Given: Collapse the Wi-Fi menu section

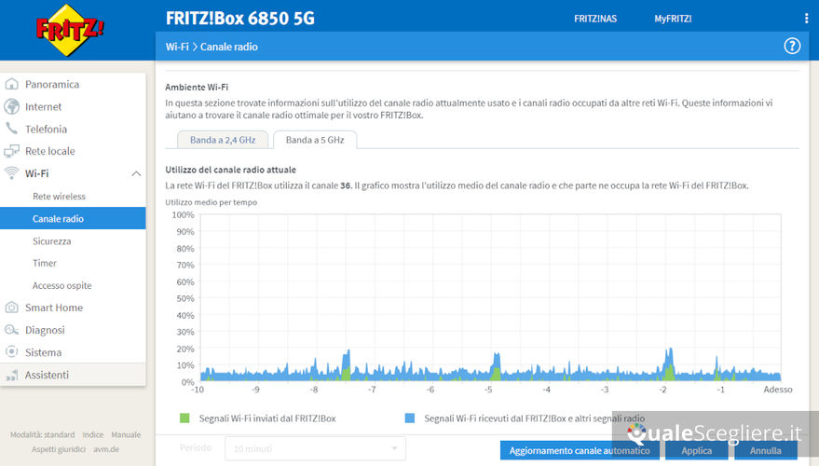Looking at the screenshot, I should pyautogui.click(x=136, y=173).
